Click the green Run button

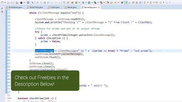pyautogui.click(x=89, y=3)
